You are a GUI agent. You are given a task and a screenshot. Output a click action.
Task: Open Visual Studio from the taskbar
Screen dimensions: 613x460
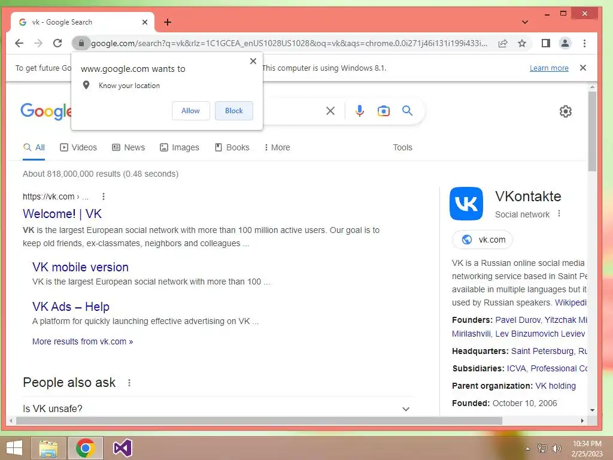click(x=123, y=448)
